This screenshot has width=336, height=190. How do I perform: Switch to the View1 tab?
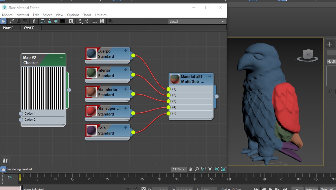click(x=8, y=28)
